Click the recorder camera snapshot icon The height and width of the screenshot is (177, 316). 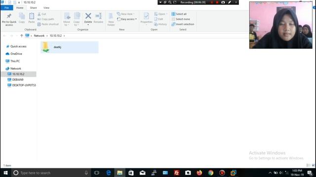(223, 2)
